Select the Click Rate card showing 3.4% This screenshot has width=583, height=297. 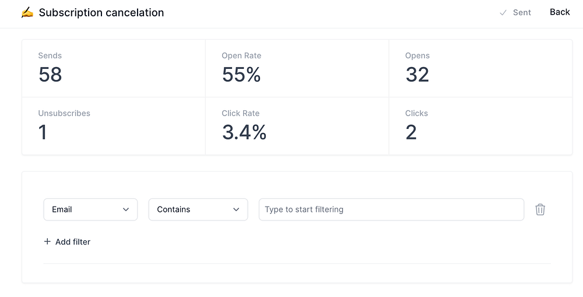click(297, 126)
